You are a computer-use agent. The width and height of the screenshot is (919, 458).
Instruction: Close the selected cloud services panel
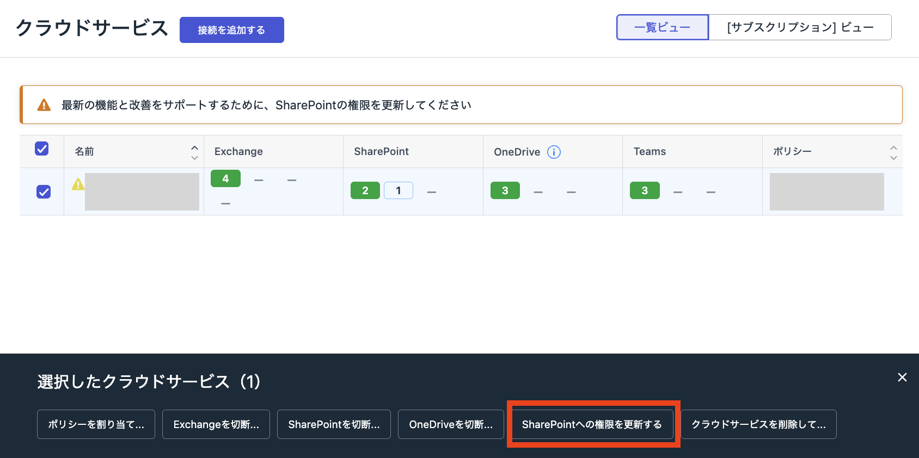point(902,377)
